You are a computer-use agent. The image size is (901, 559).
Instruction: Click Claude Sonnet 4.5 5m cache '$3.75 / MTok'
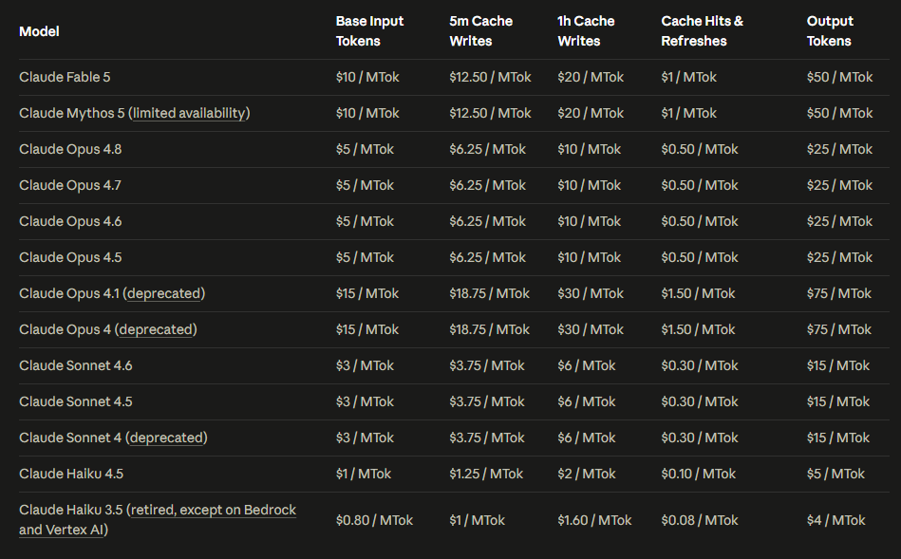[487, 401]
